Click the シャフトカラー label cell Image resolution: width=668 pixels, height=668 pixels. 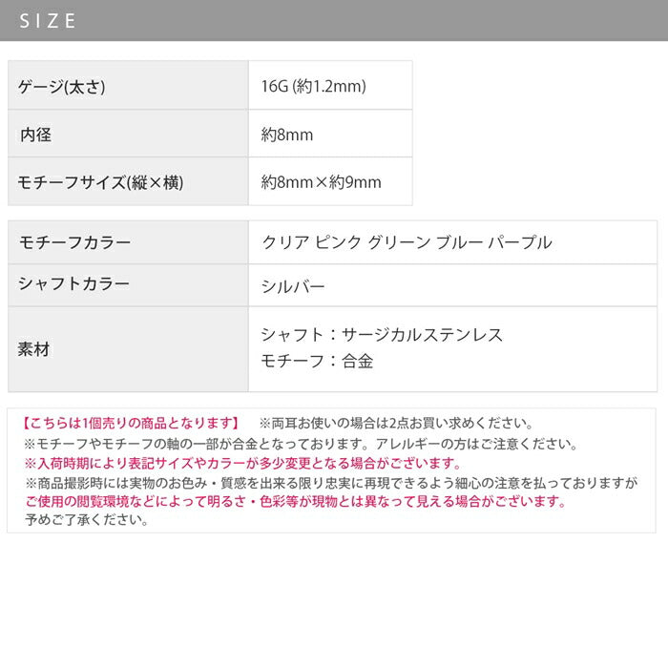pos(74,284)
